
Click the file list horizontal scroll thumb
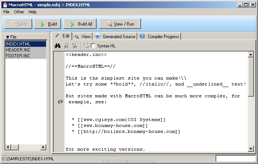(x=15, y=147)
